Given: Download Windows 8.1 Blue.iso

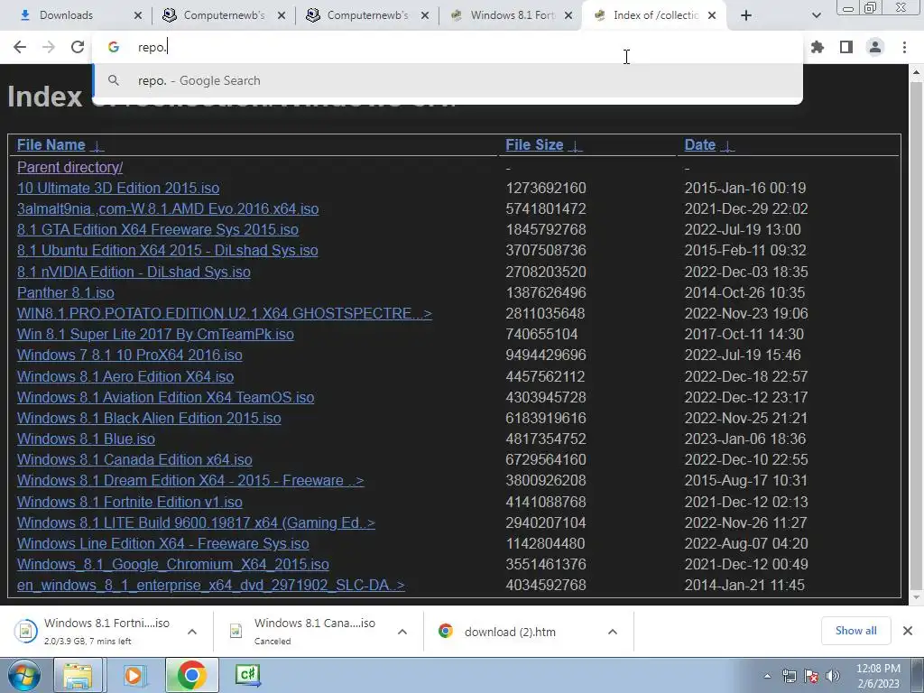Looking at the screenshot, I should [x=86, y=439].
